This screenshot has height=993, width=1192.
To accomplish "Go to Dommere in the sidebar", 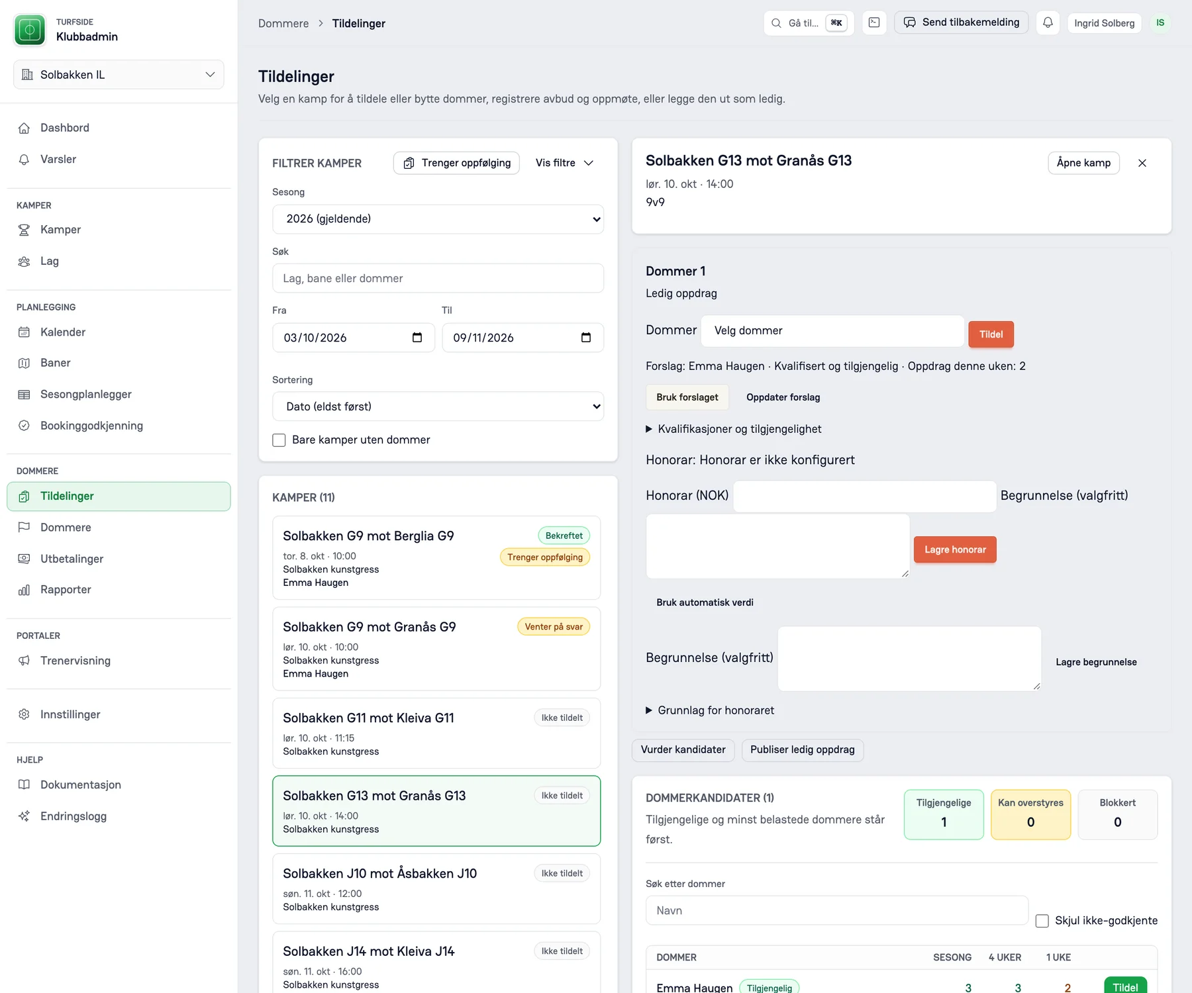I will click(x=119, y=528).
